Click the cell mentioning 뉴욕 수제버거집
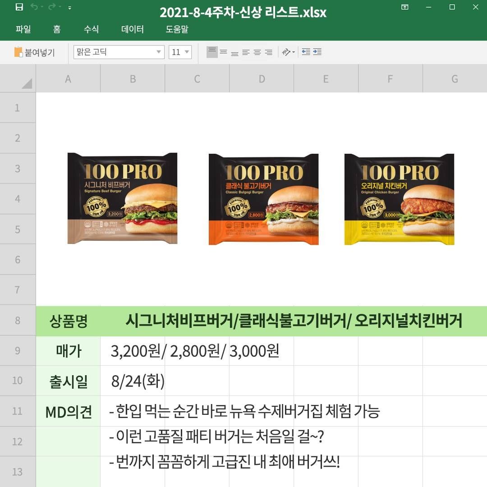 pyautogui.click(x=244, y=411)
